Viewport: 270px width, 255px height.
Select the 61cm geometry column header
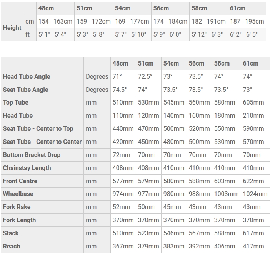[x=250, y=63]
